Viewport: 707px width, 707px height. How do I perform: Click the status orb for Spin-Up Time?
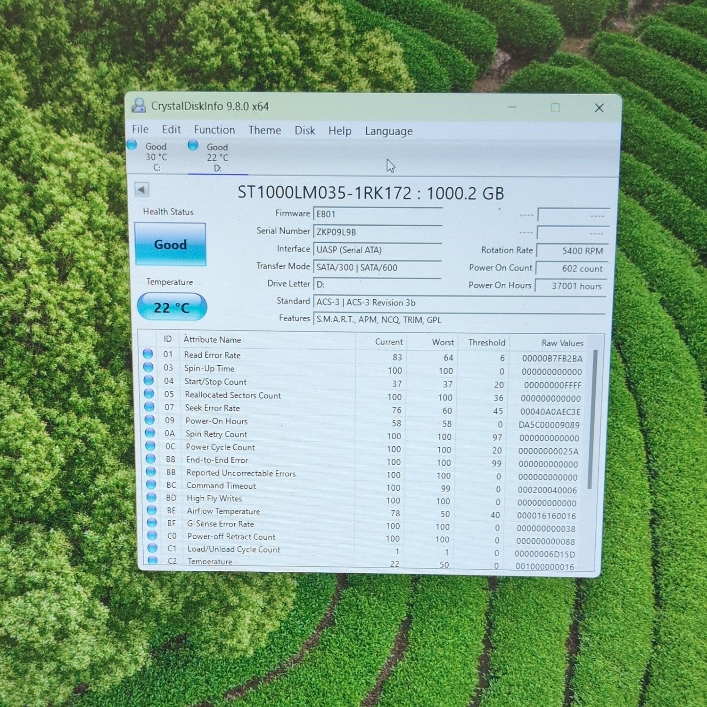tap(148, 367)
